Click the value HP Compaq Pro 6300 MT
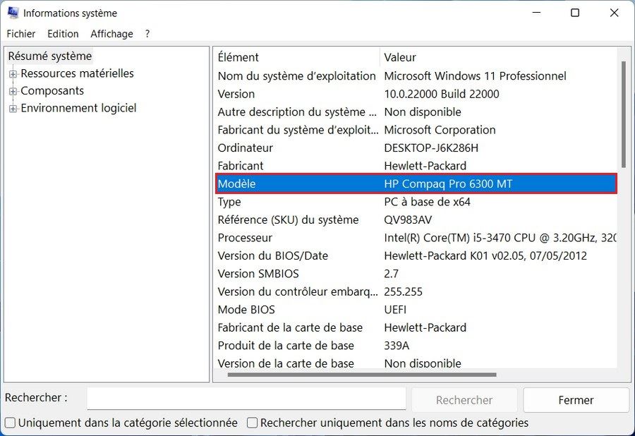Viewport: 635px width, 436px height. click(x=448, y=184)
